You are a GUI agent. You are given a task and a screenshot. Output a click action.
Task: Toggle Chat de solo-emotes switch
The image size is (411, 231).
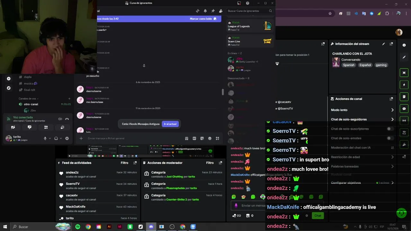pos(390,138)
